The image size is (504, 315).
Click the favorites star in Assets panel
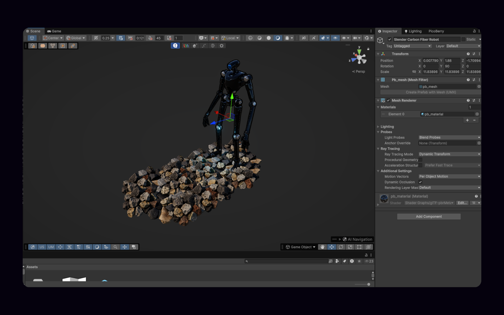pyautogui.click(x=359, y=261)
